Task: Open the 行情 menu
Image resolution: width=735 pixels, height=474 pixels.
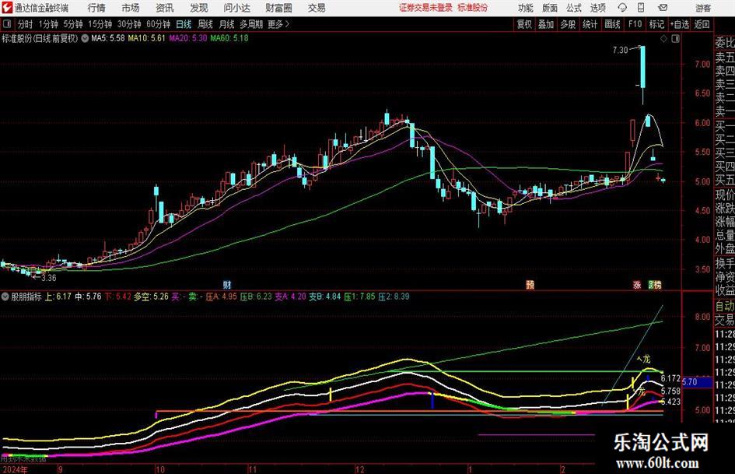Action: (x=96, y=8)
